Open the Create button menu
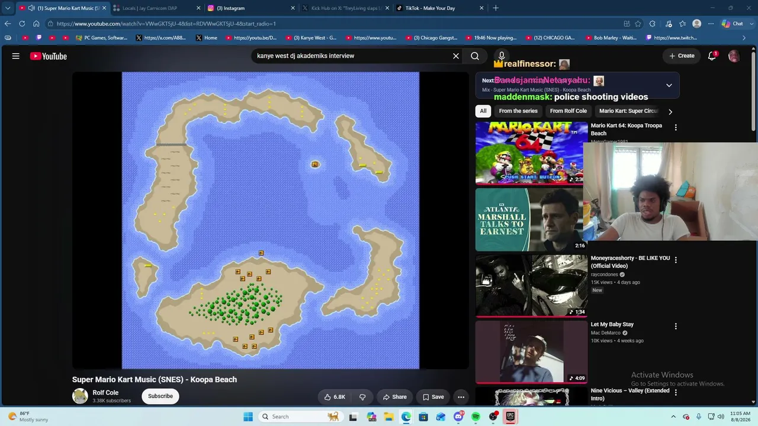This screenshot has height=426, width=758. click(682, 56)
